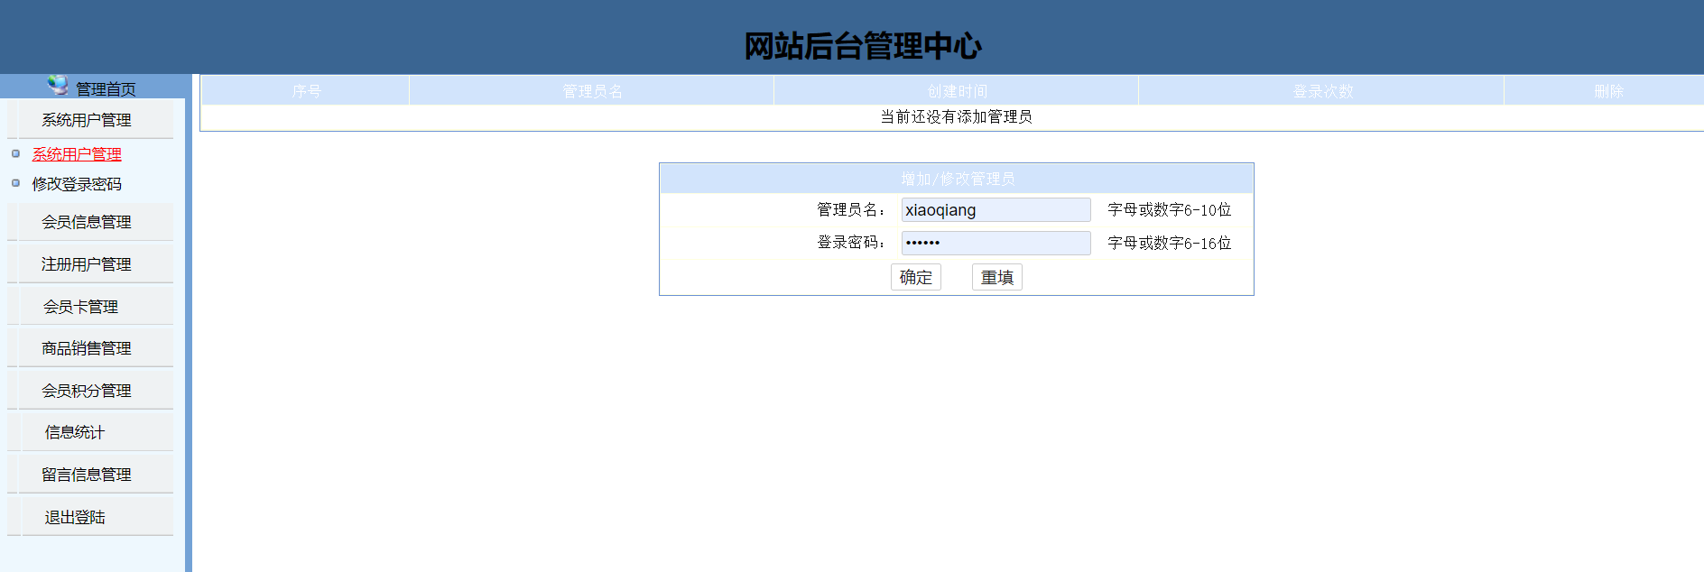Viewport: 1704px width, 572px height.
Task: Open 修改登录密码 in the sidebar
Action: point(77,184)
